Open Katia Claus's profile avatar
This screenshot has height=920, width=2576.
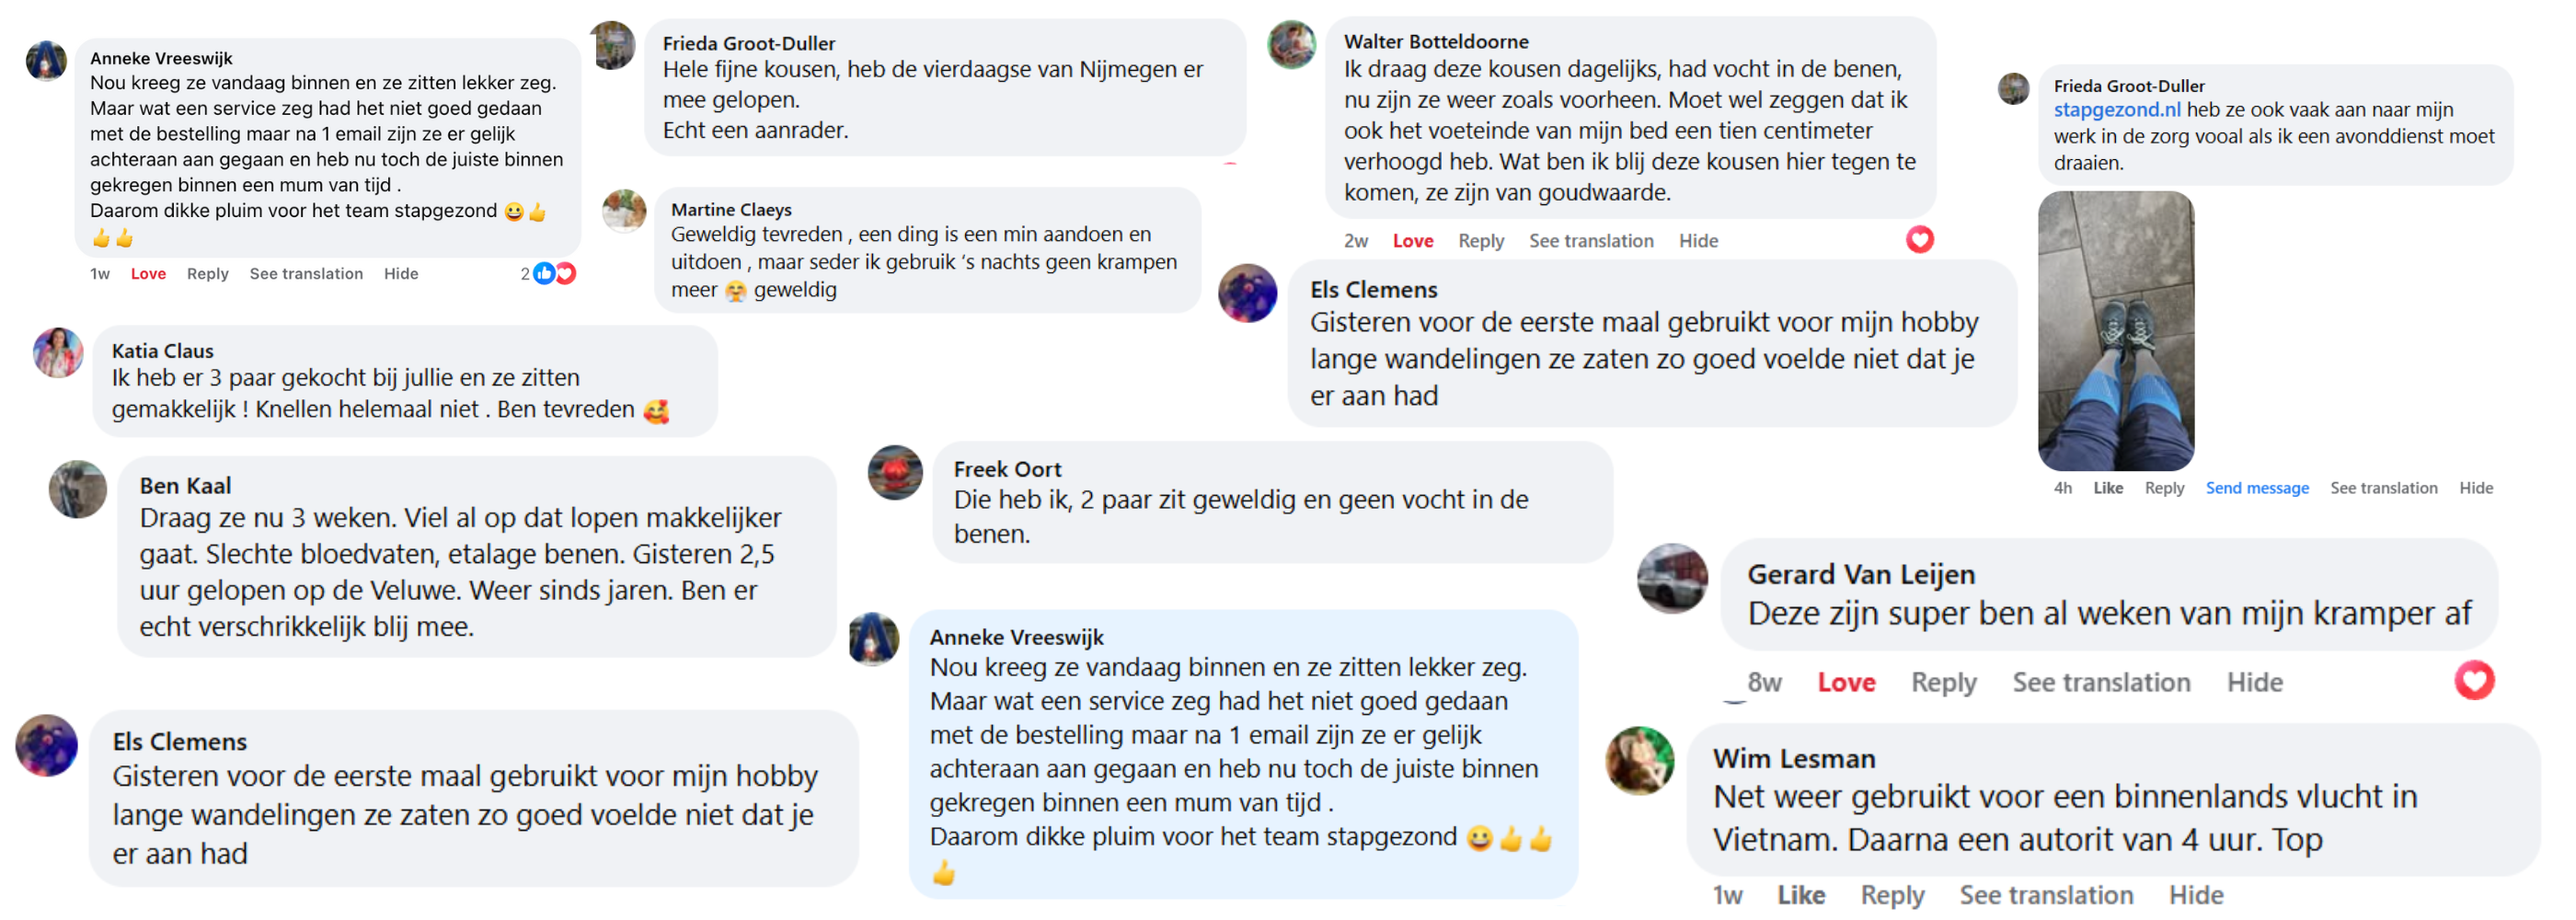tap(58, 353)
